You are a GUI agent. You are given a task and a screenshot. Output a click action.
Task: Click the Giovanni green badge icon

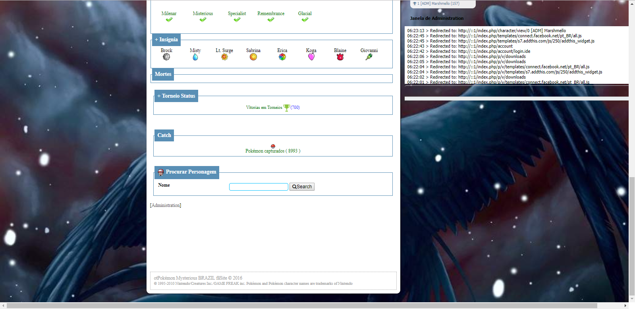pyautogui.click(x=369, y=57)
